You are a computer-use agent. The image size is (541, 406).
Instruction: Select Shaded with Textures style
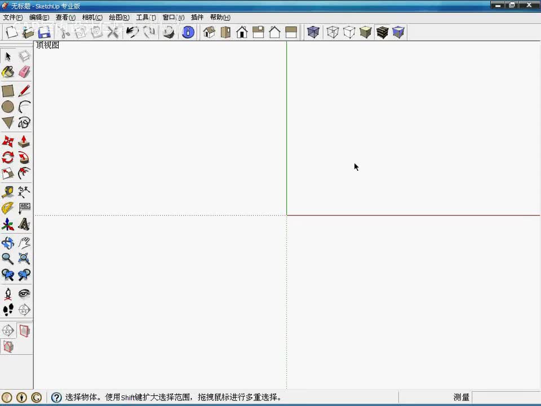pyautogui.click(x=382, y=33)
